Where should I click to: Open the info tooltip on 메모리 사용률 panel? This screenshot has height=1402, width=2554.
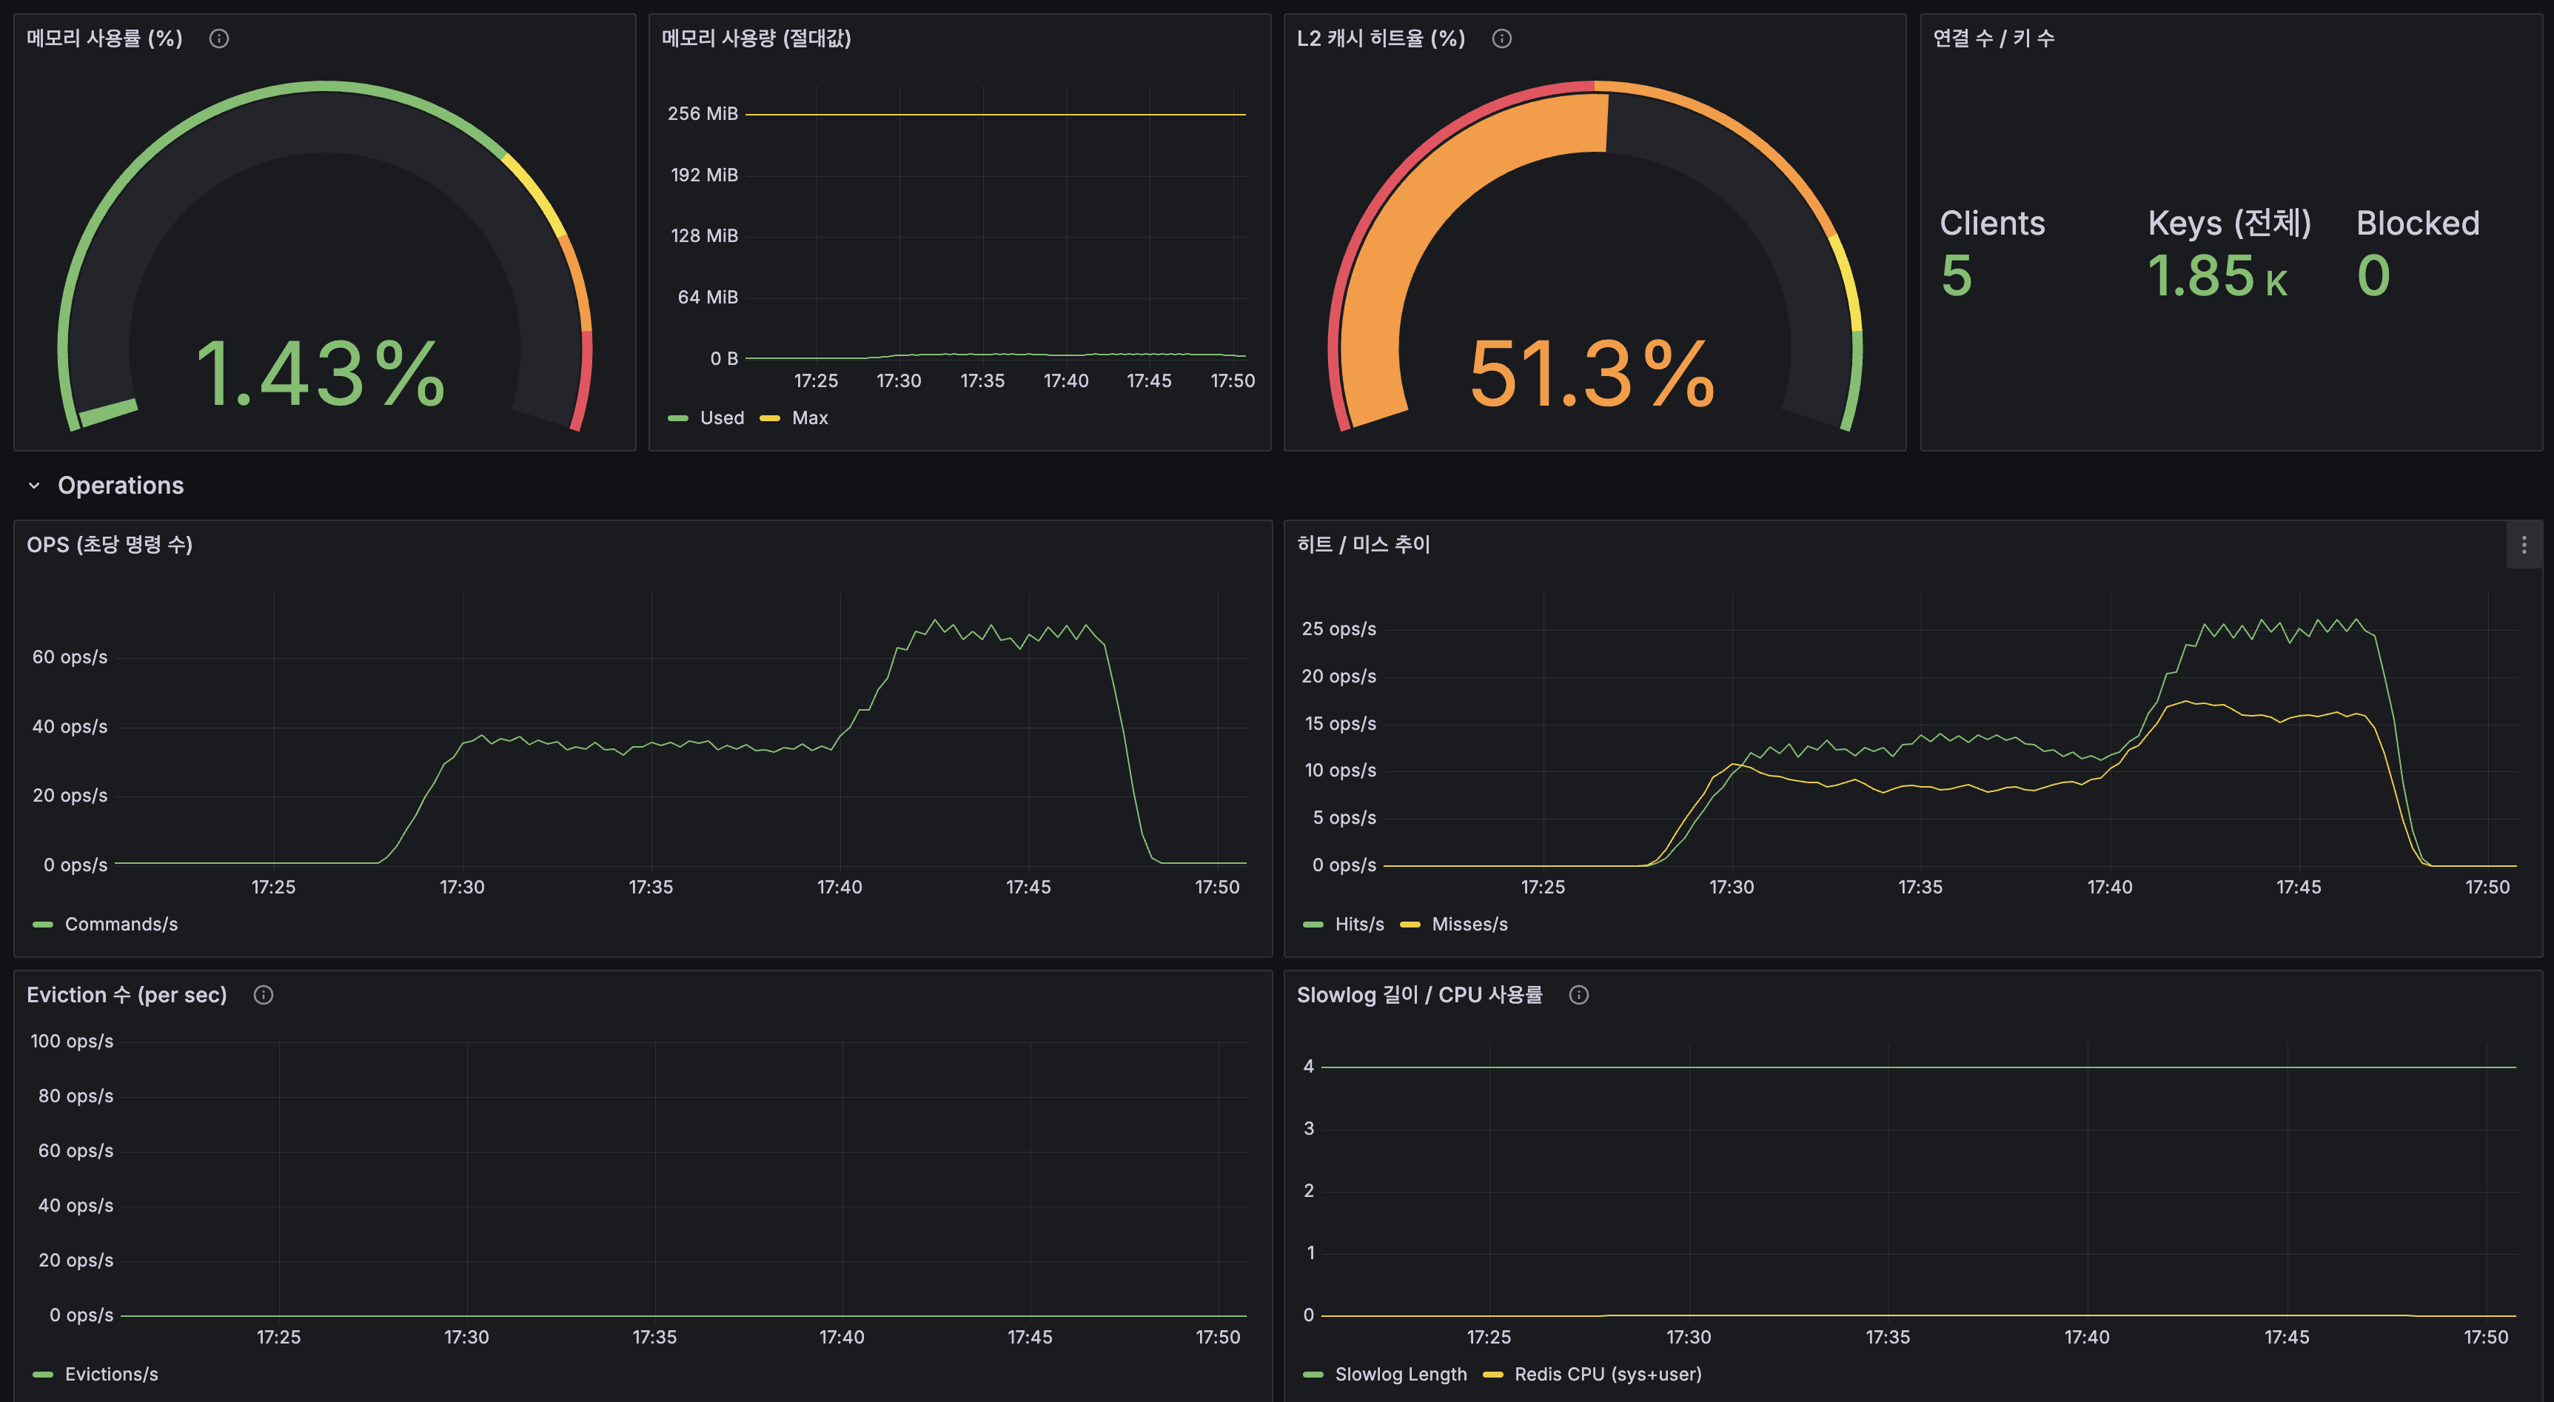218,38
